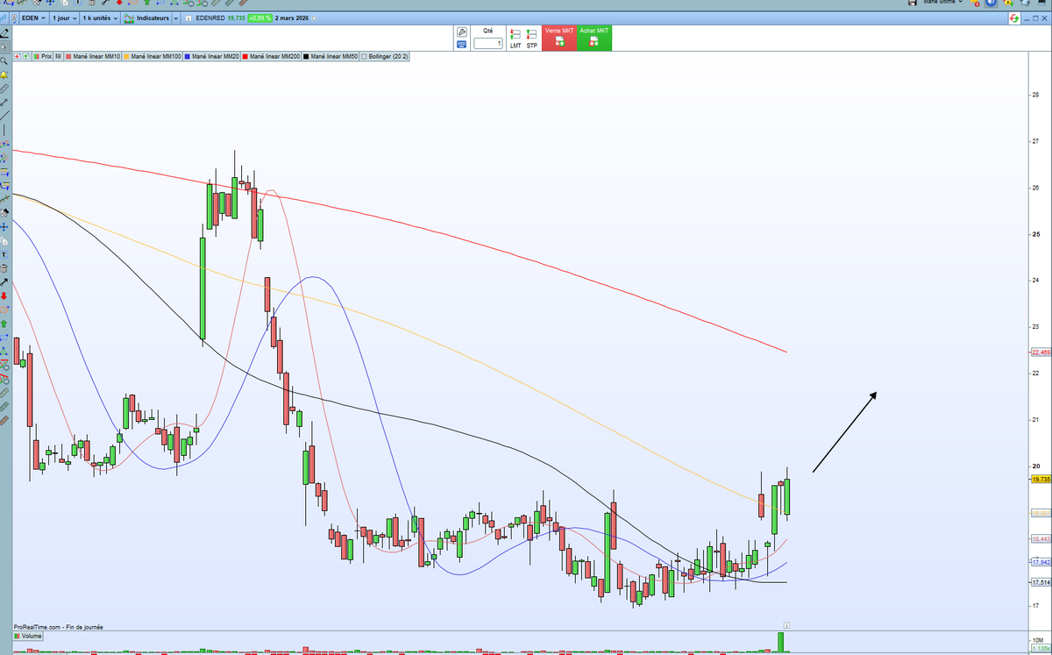Select the cursor pointer tool

click(x=5, y=48)
